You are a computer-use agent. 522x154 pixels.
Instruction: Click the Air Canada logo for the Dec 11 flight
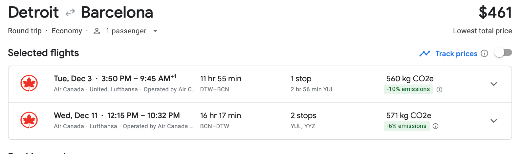pyautogui.click(x=29, y=120)
